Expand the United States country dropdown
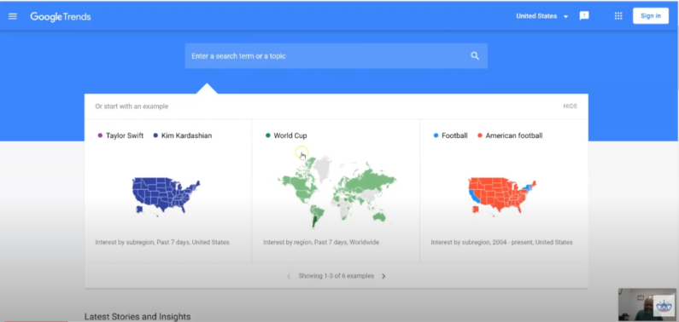679x322 pixels. (542, 16)
